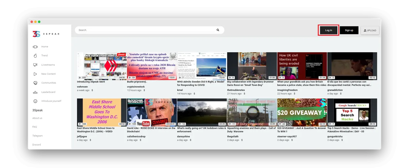This screenshot has height=168, width=409.
Task: Open Top 5 Search Hacks thumbnail
Action: (352, 112)
